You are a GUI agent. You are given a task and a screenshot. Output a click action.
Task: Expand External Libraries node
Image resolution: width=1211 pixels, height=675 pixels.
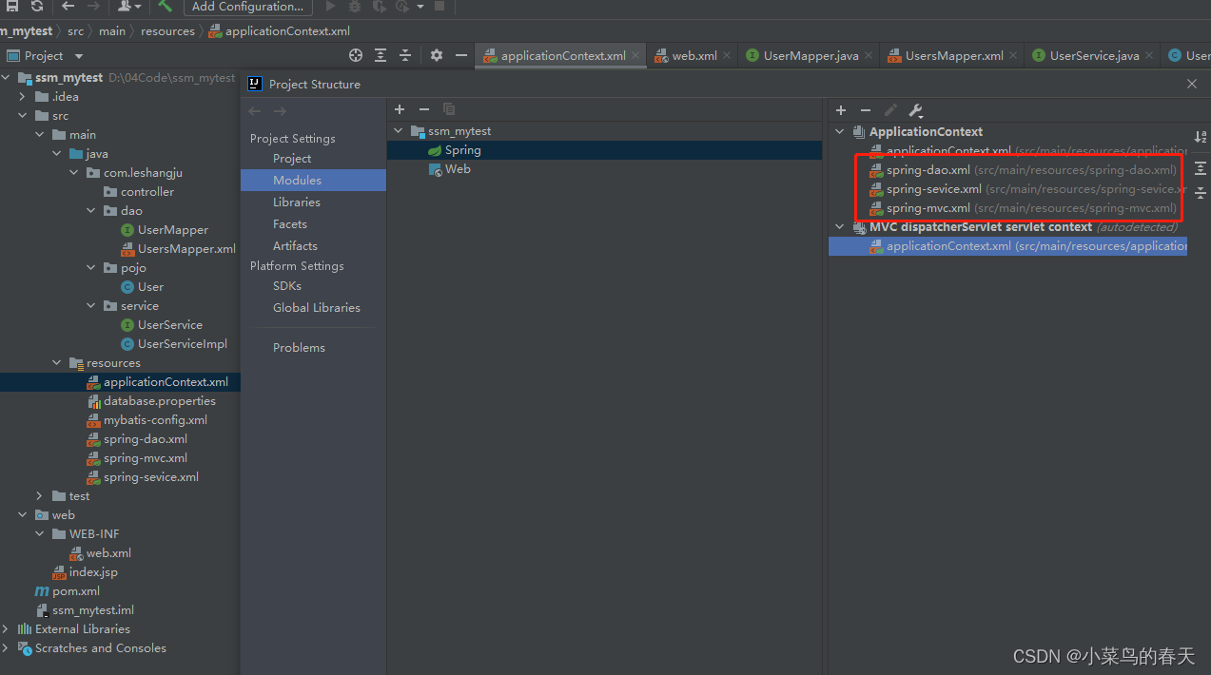[x=7, y=629]
